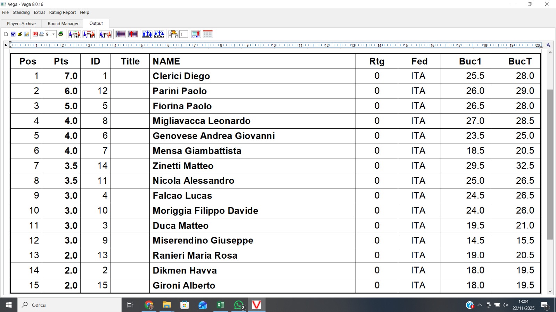
Task: Click the vertical scrollbar down arrow
Action: click(550, 291)
